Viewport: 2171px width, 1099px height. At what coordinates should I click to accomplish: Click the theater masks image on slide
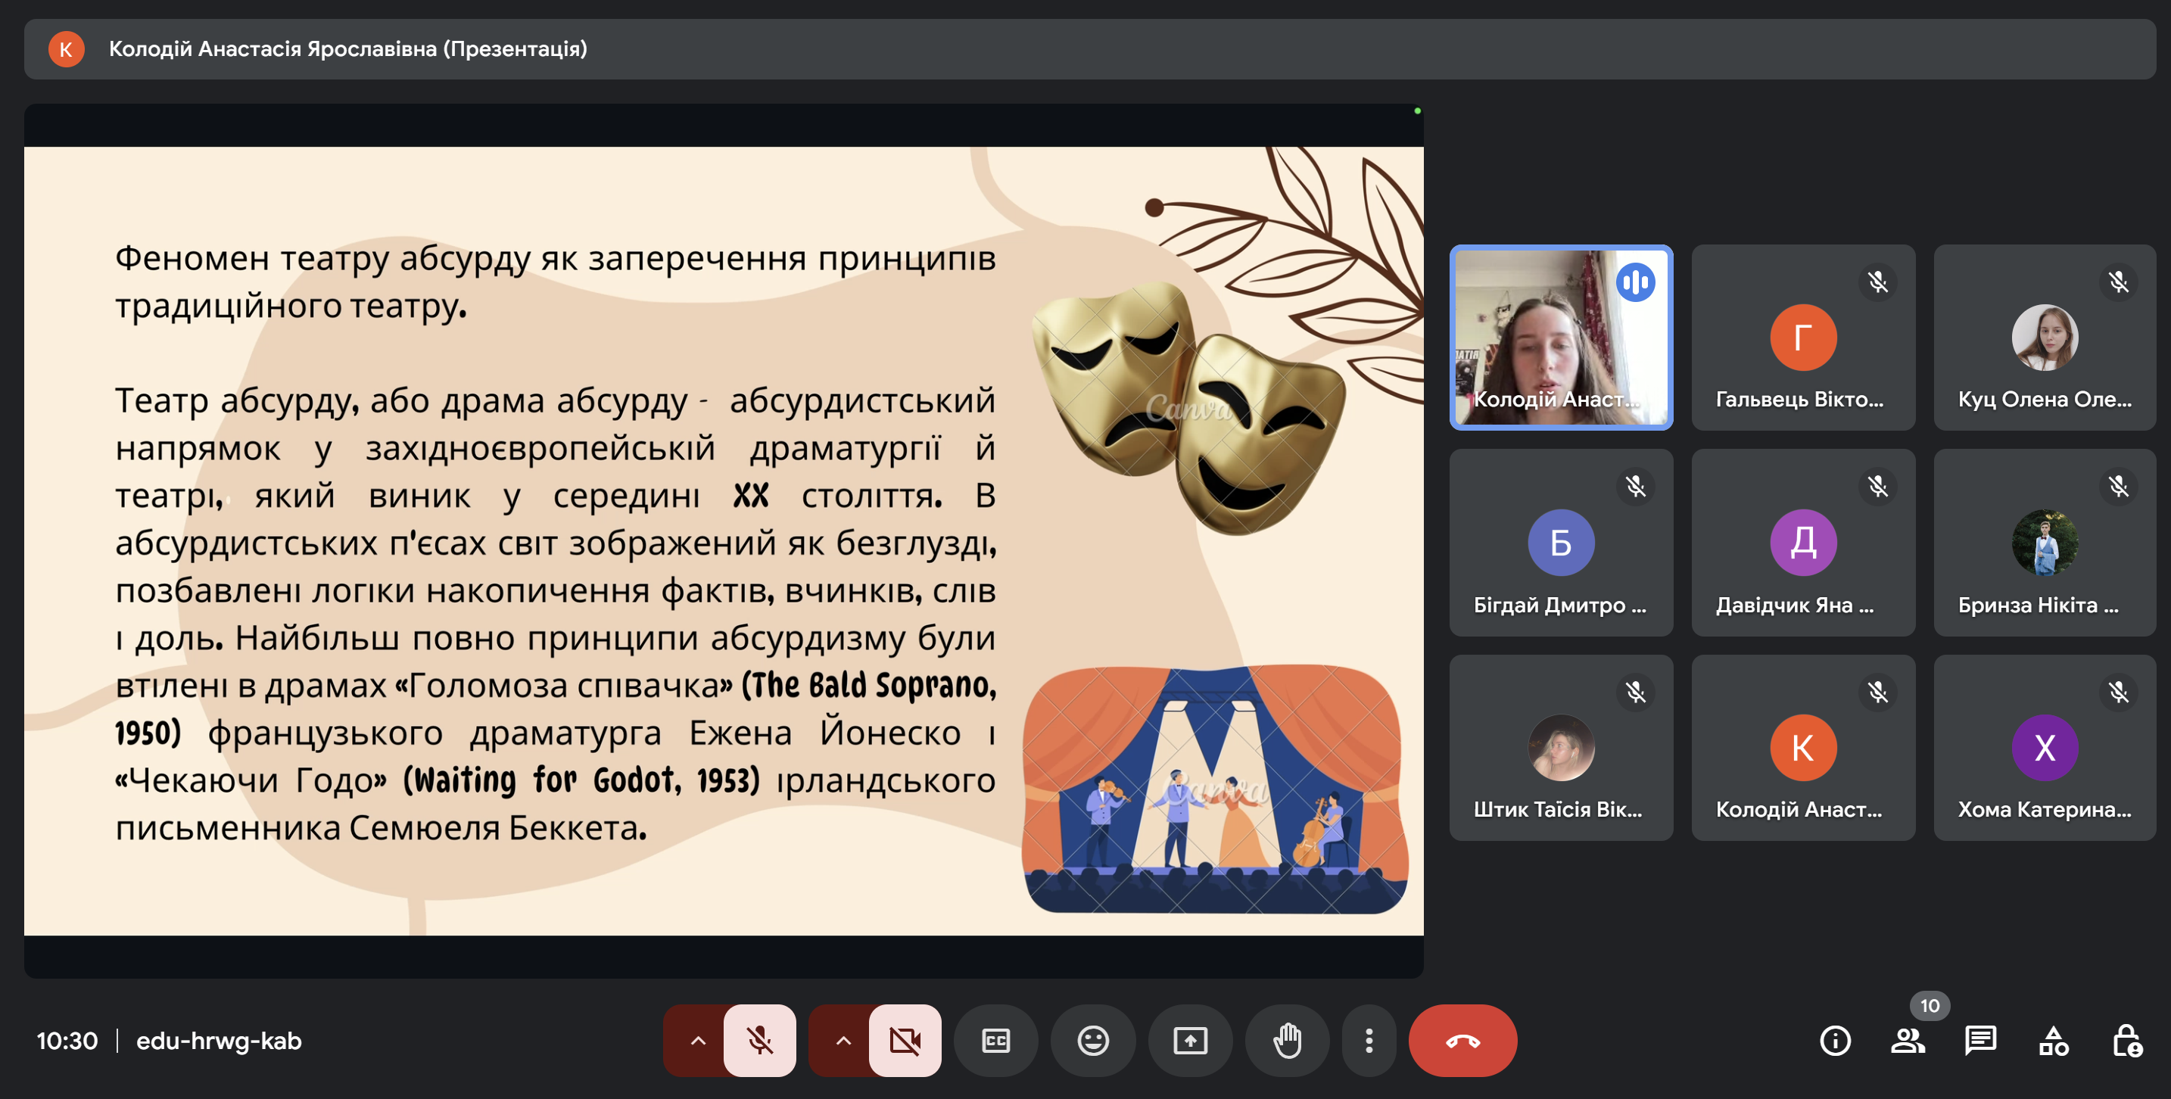tap(1188, 408)
